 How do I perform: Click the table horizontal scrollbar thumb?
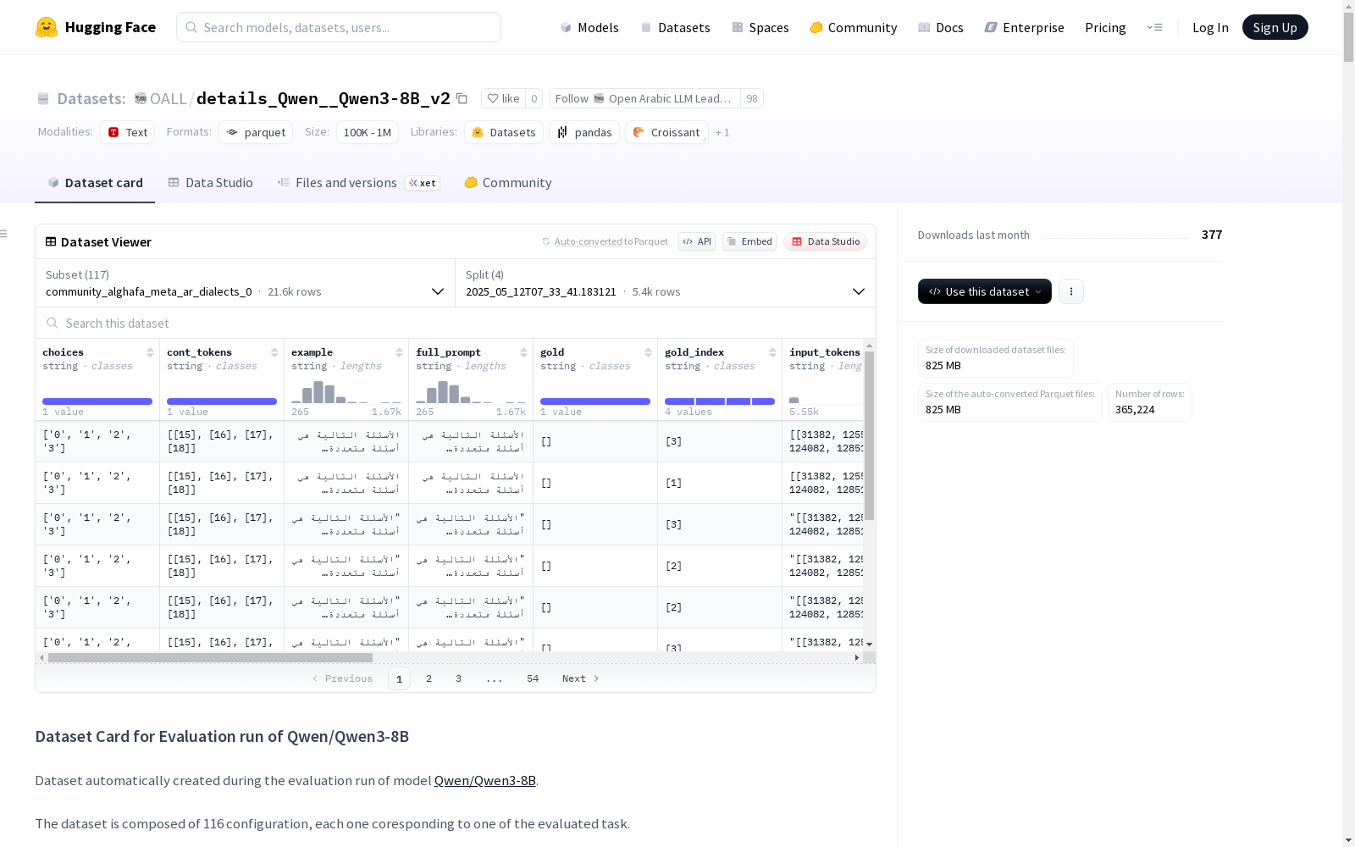click(x=210, y=657)
